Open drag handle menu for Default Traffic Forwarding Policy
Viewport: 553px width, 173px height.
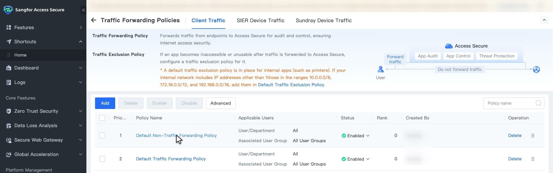[x=533, y=159]
